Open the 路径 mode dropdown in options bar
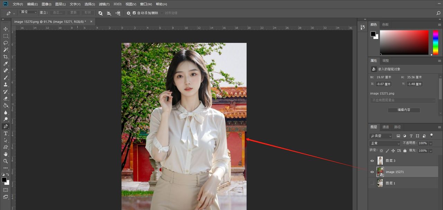443x210 pixels. click(x=29, y=12)
